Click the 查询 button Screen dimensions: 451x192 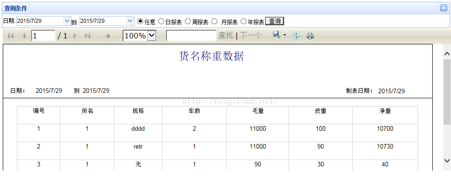click(275, 21)
